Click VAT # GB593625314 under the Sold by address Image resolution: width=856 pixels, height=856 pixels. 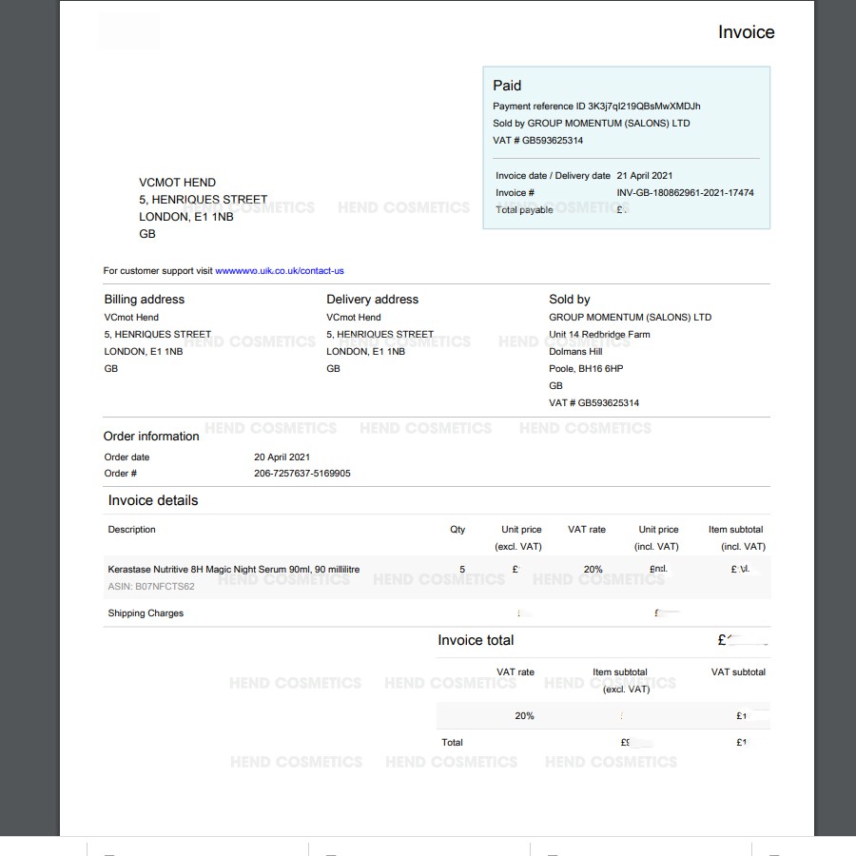pos(593,403)
